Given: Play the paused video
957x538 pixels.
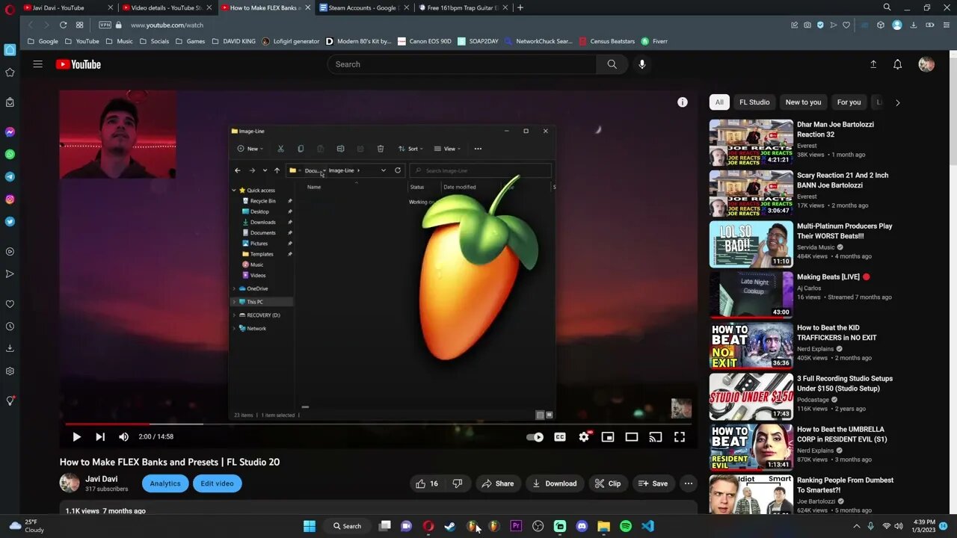Looking at the screenshot, I should [x=76, y=437].
